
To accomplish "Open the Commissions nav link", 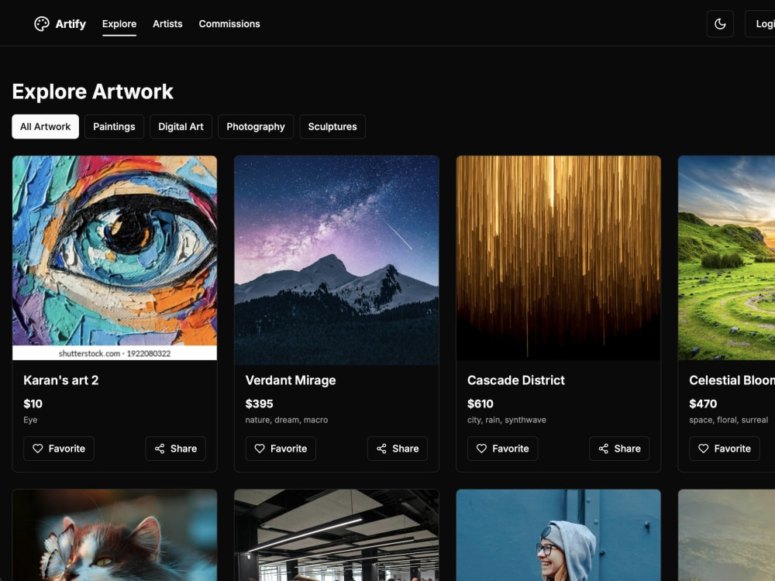I will pyautogui.click(x=229, y=24).
